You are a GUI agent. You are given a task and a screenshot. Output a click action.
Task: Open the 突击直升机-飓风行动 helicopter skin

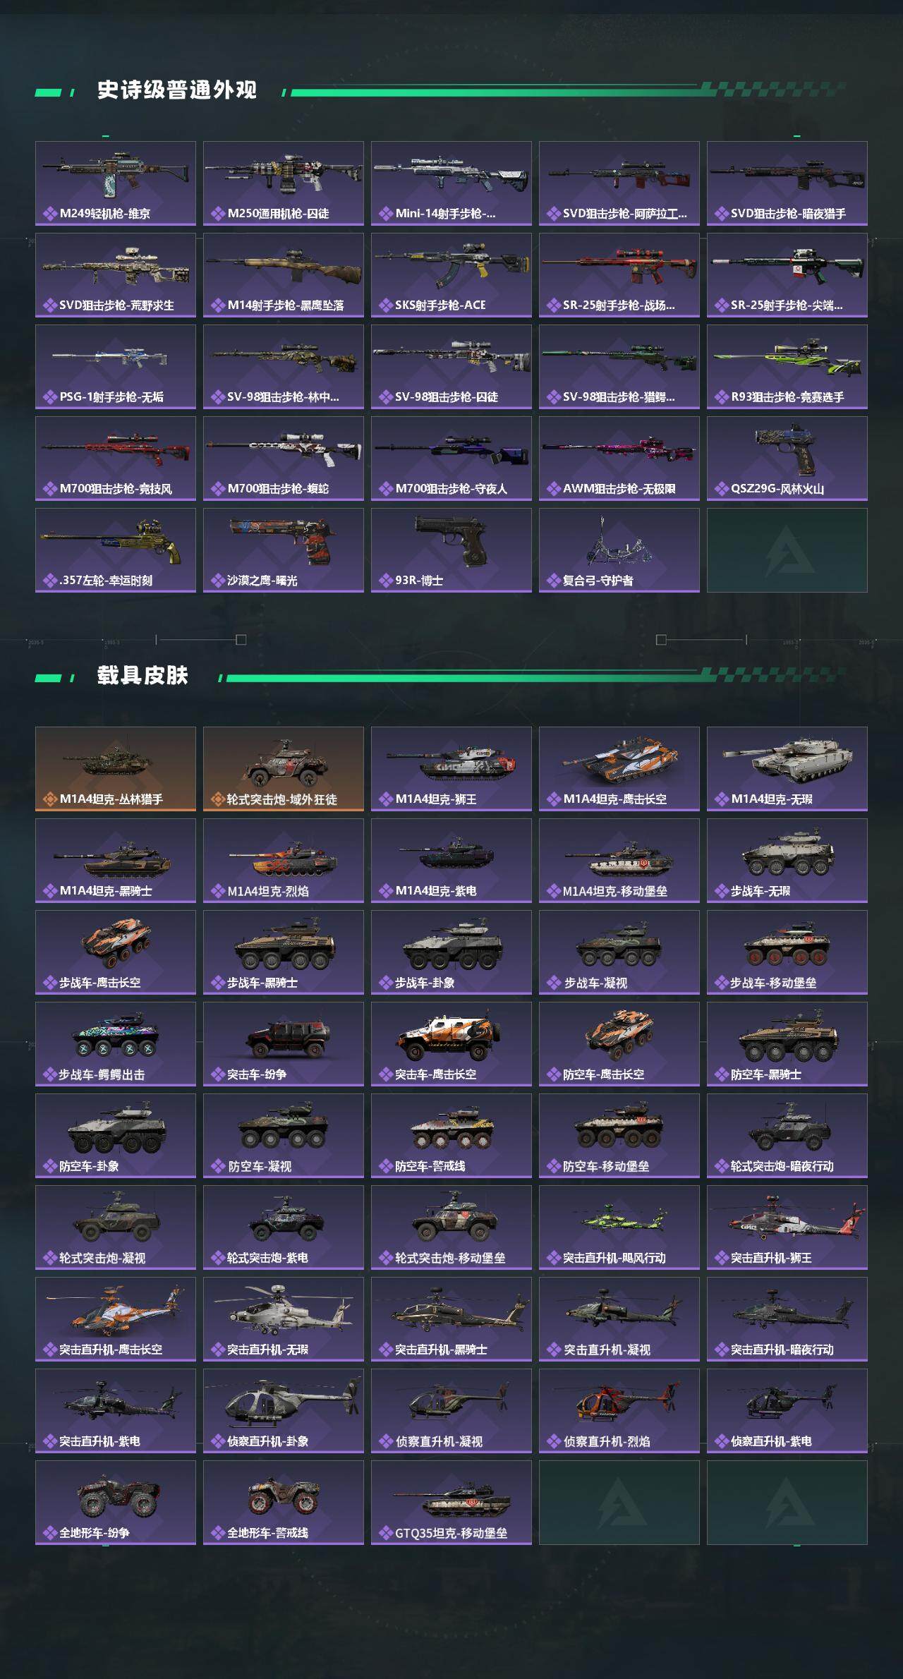(619, 1228)
